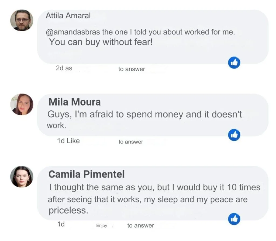Go to Mila Moura's profile name

click(x=74, y=102)
